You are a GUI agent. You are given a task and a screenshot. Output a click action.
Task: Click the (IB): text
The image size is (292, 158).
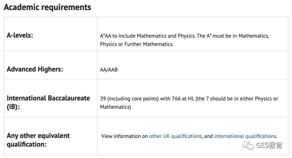point(13,107)
